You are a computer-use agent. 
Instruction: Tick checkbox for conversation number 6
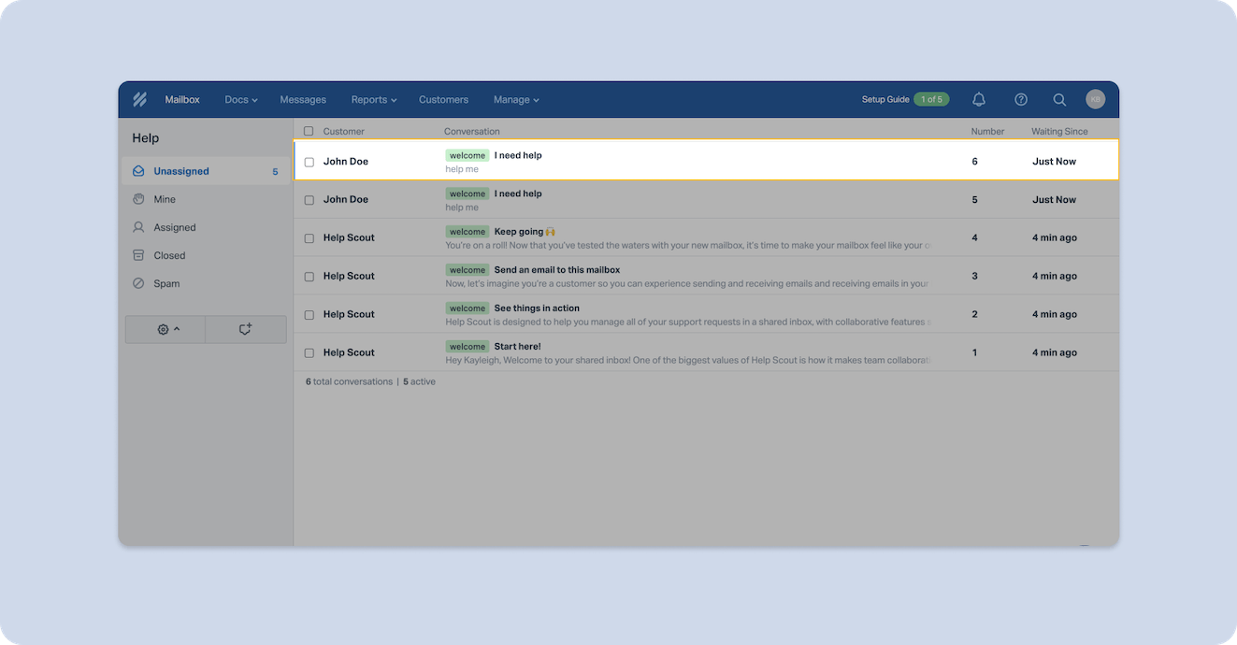(x=309, y=162)
